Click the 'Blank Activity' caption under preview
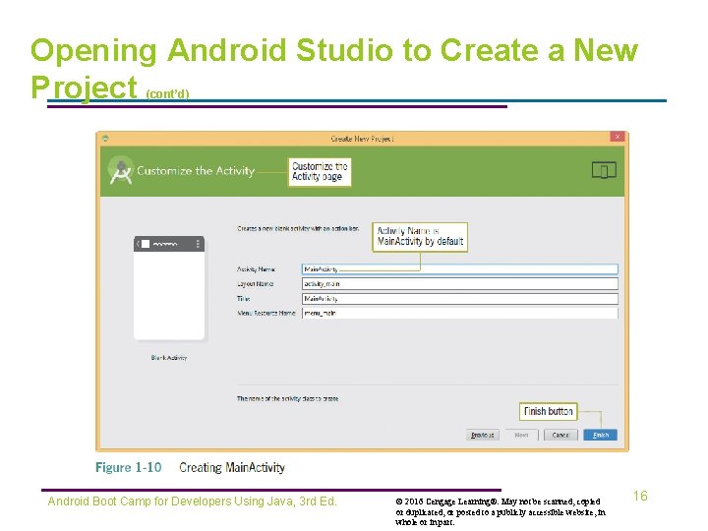 click(x=169, y=358)
